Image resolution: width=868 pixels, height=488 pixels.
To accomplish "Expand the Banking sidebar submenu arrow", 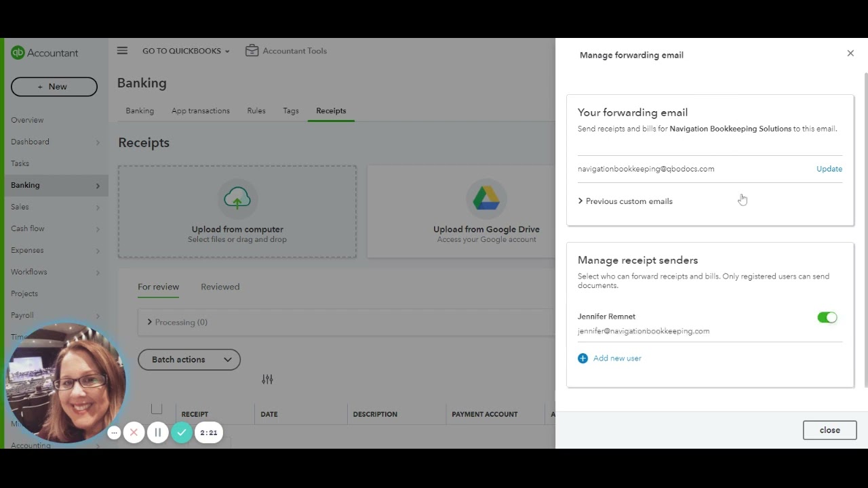I will click(x=98, y=186).
